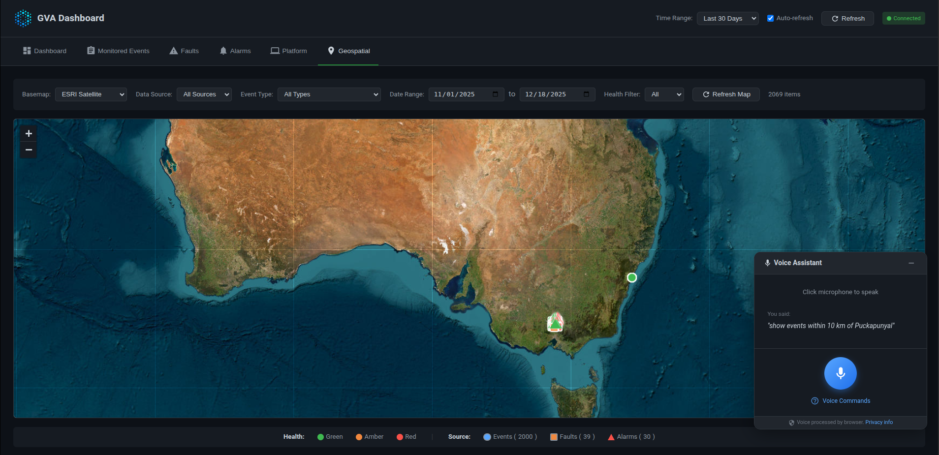The image size is (939, 455).
Task: Zoom out on the map
Action: click(29, 150)
